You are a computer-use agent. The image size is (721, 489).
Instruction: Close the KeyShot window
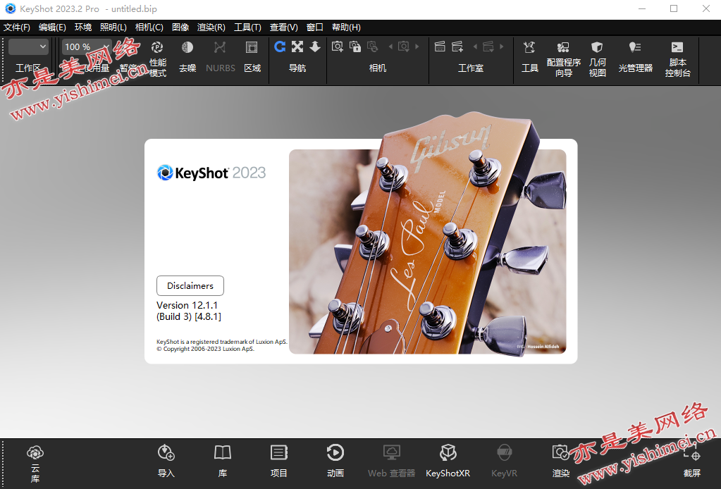[705, 8]
